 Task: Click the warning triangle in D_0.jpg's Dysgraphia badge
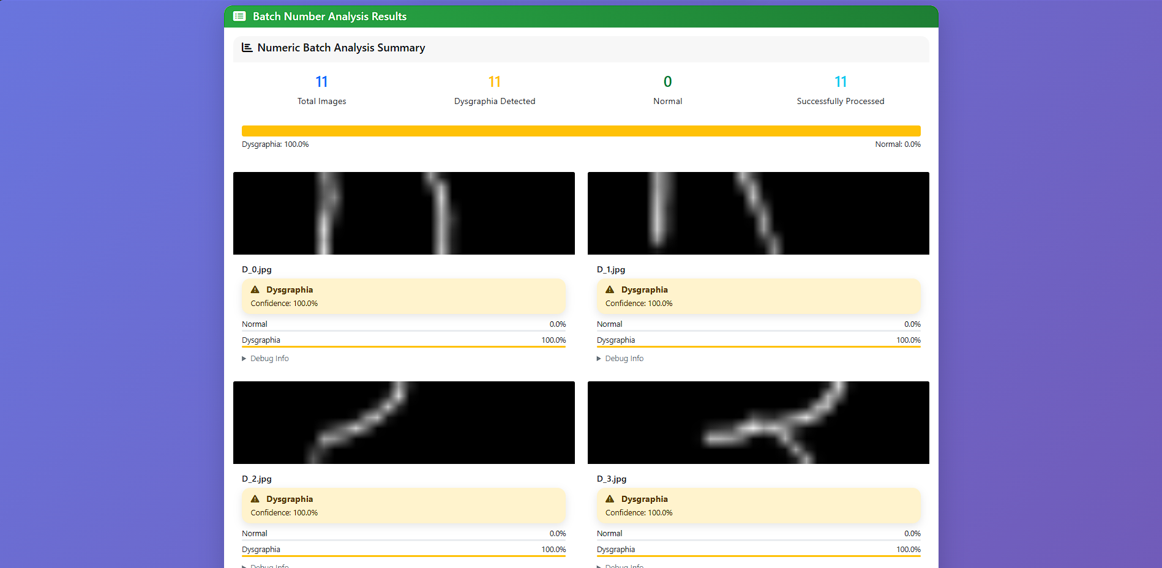tap(255, 289)
